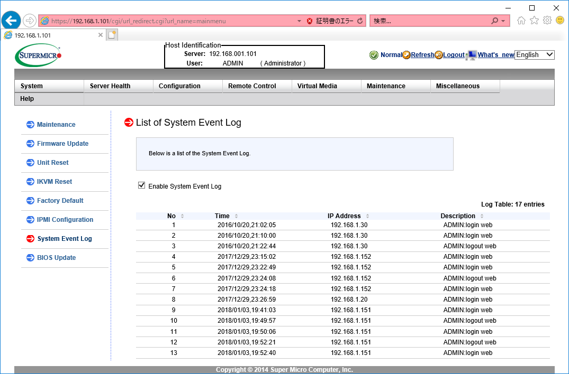The width and height of the screenshot is (569, 374).
Task: Open the browser Home icon
Action: (521, 20)
